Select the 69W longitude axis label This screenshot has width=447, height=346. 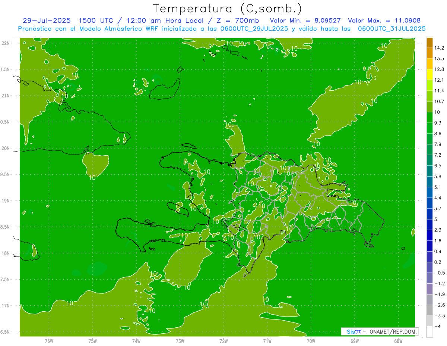pos(355,341)
